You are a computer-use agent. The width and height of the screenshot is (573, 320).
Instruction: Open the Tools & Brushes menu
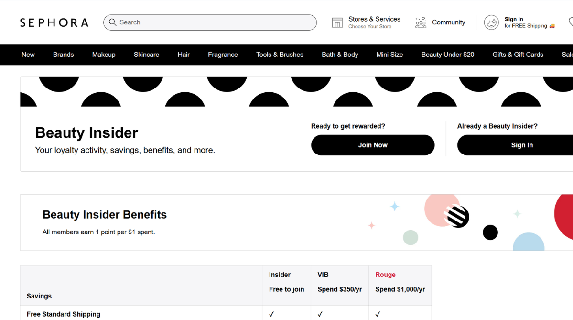click(280, 55)
